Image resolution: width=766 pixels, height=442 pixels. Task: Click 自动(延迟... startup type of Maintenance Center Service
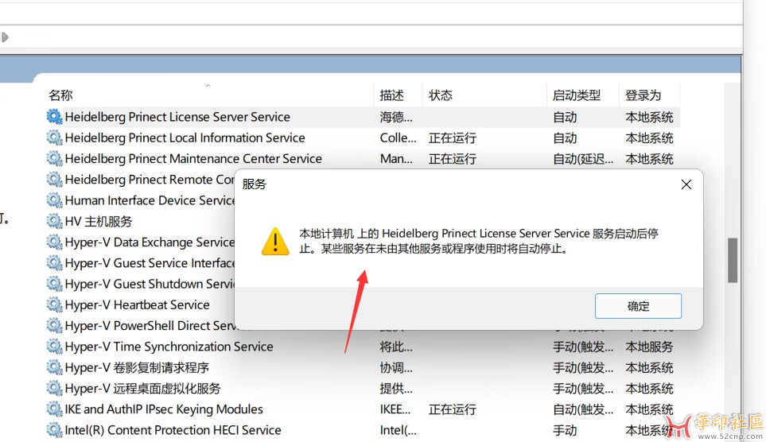[x=583, y=159]
